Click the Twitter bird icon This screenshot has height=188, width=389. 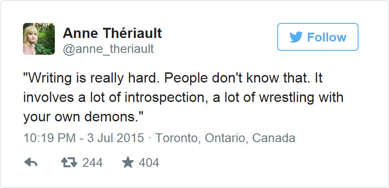[296, 37]
